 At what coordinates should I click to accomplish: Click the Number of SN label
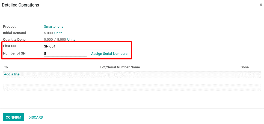[14, 53]
